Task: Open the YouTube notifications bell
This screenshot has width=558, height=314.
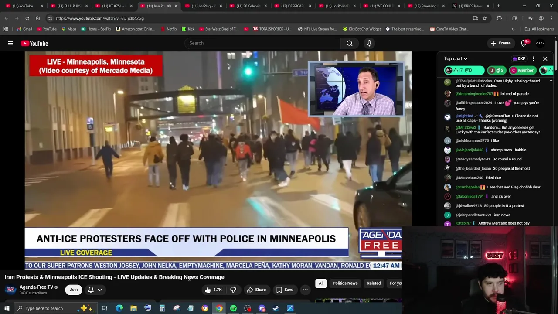Action: (524, 43)
